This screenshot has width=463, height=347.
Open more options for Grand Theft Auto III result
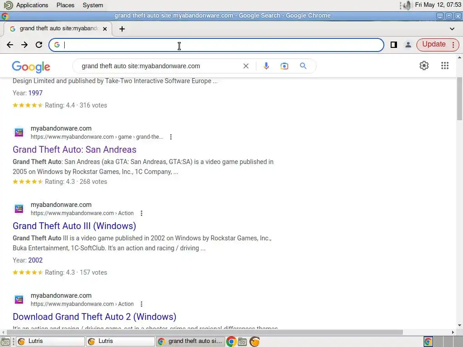coord(142,213)
